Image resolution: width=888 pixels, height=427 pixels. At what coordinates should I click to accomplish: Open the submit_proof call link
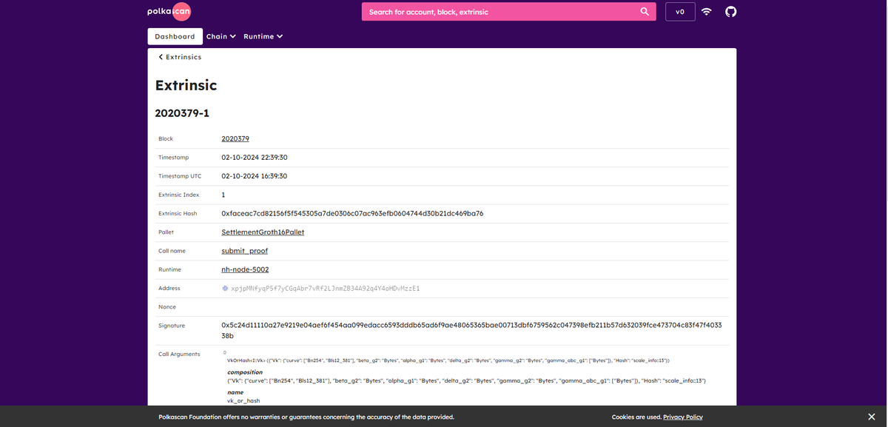point(244,251)
